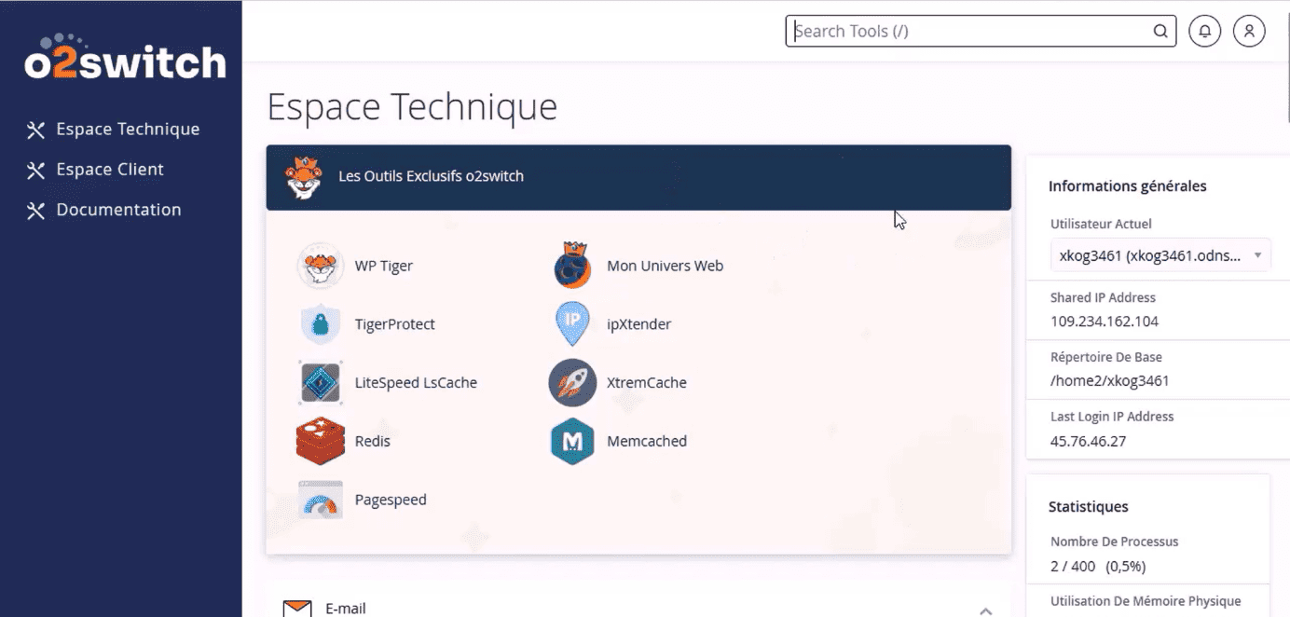
Task: Click the Espace Client tools icon
Action: [x=35, y=170]
